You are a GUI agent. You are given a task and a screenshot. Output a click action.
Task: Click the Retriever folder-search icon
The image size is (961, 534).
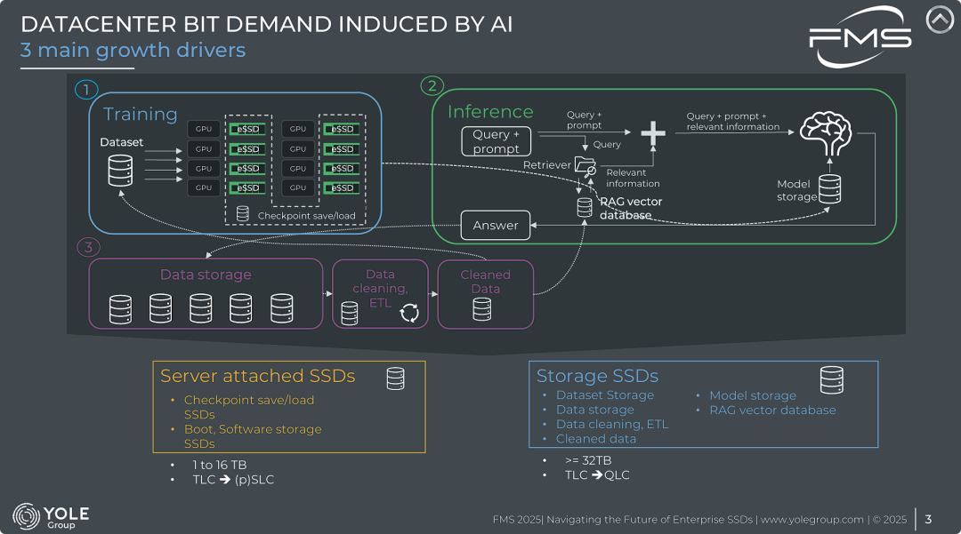(585, 166)
